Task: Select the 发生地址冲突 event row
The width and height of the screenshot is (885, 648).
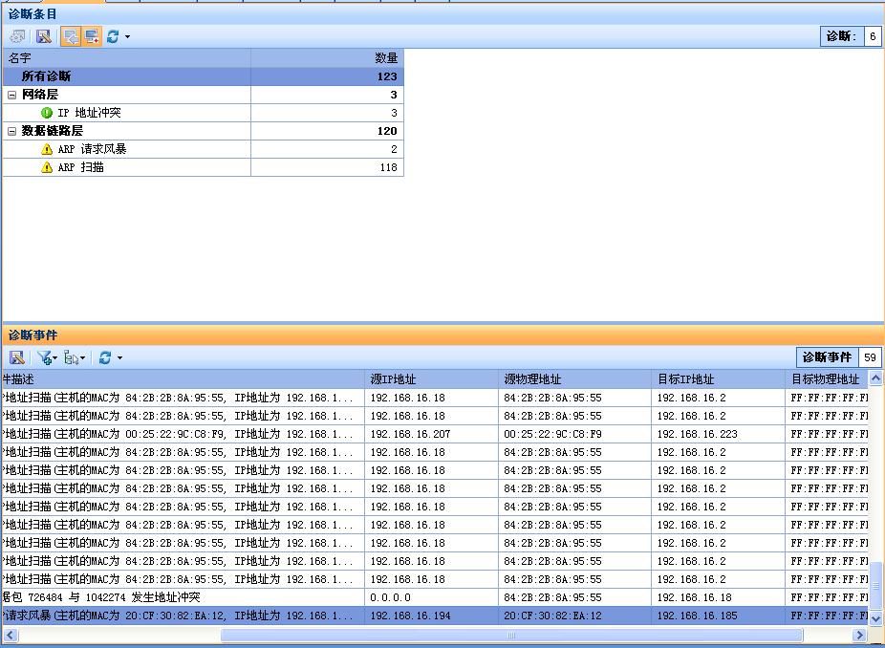Action: [435, 597]
